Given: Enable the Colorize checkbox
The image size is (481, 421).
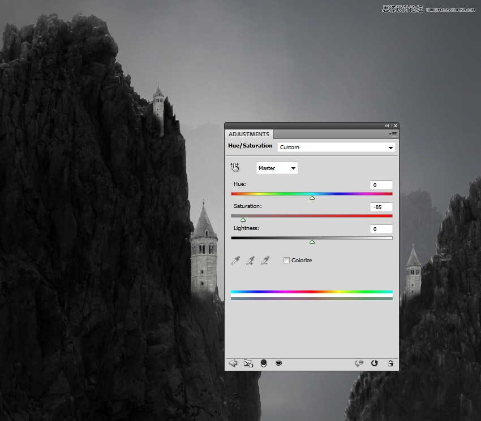Looking at the screenshot, I should click(x=286, y=260).
